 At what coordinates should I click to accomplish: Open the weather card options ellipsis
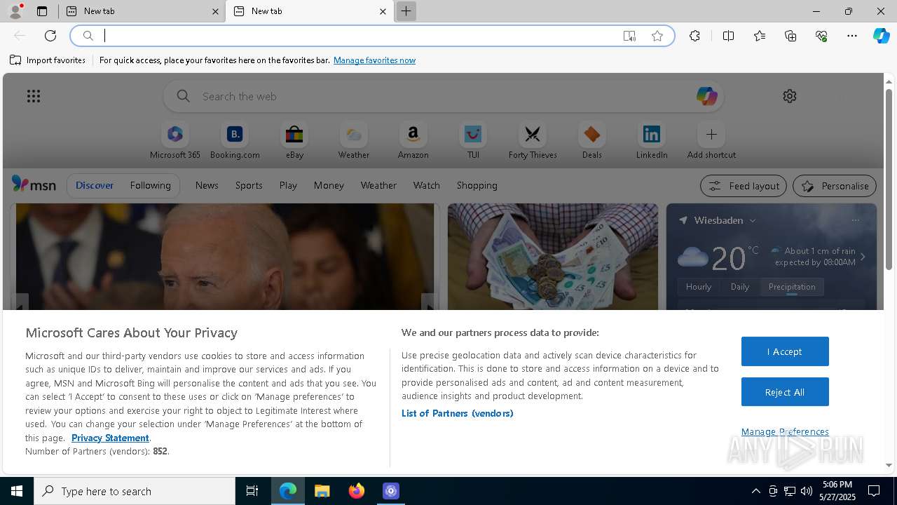(x=855, y=220)
